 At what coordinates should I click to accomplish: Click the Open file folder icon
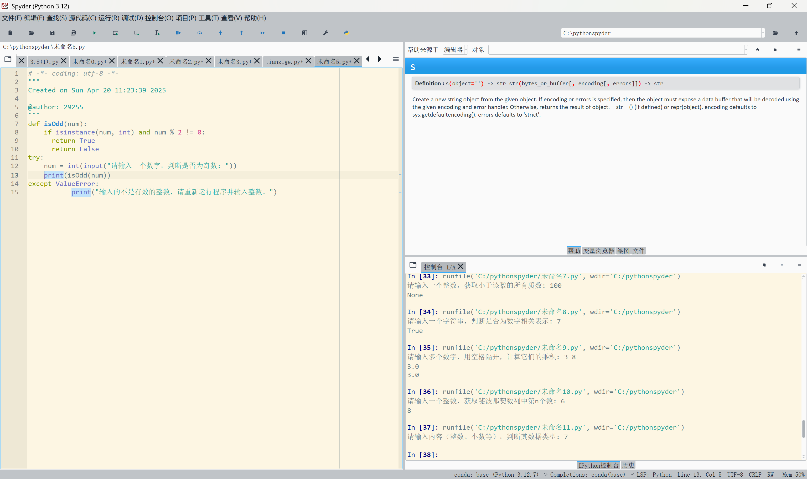[31, 33]
